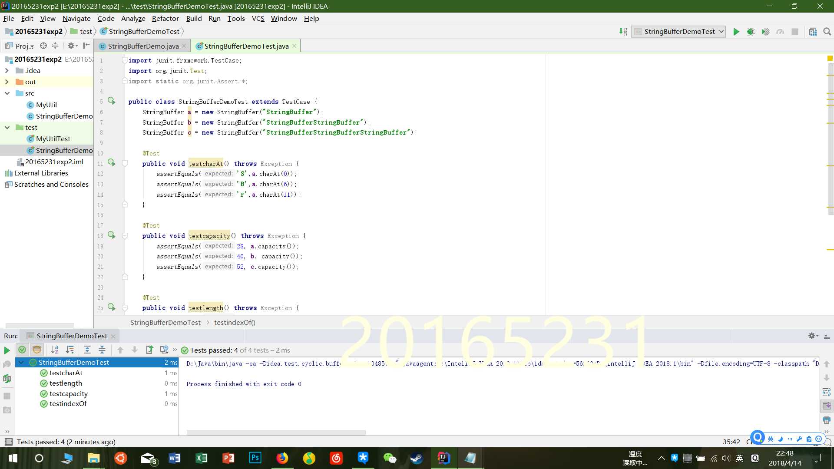This screenshot has height=469, width=834.
Task: Expand all test result nodes
Action: pyautogui.click(x=87, y=350)
